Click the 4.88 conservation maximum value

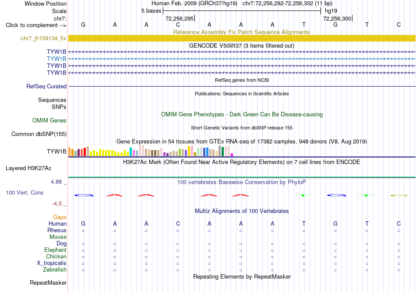pyautogui.click(x=56, y=182)
